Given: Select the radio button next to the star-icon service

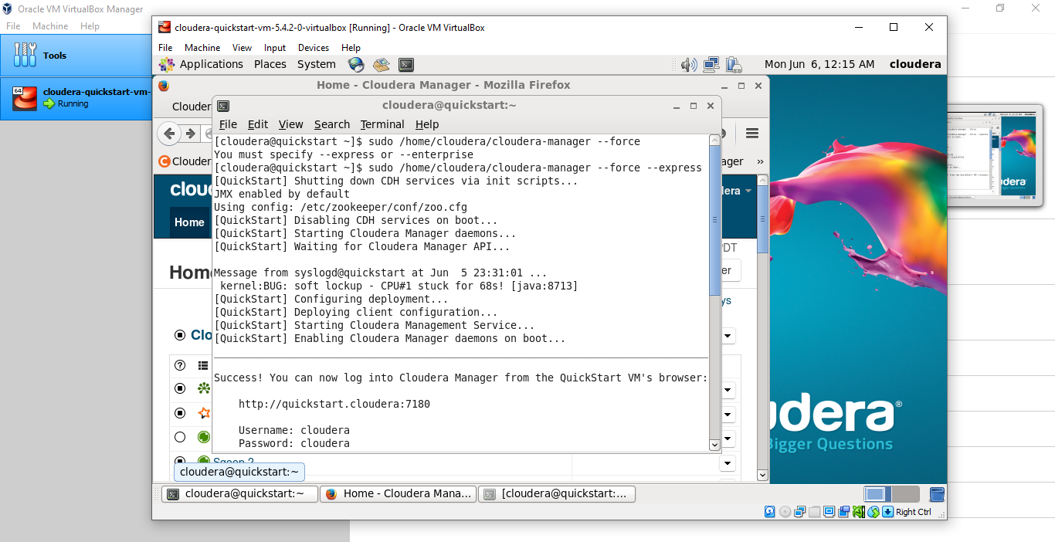Looking at the screenshot, I should pos(179,413).
